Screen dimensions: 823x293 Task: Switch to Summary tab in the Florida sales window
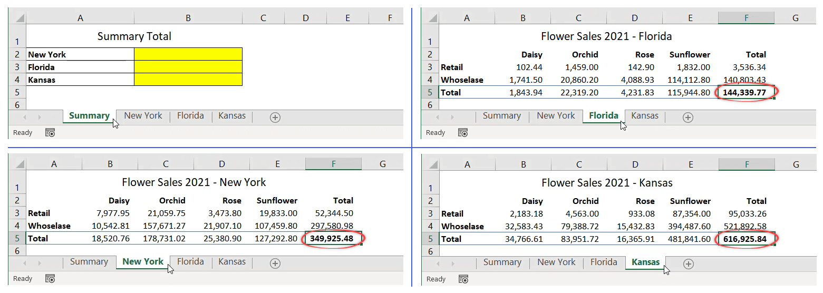(x=501, y=116)
